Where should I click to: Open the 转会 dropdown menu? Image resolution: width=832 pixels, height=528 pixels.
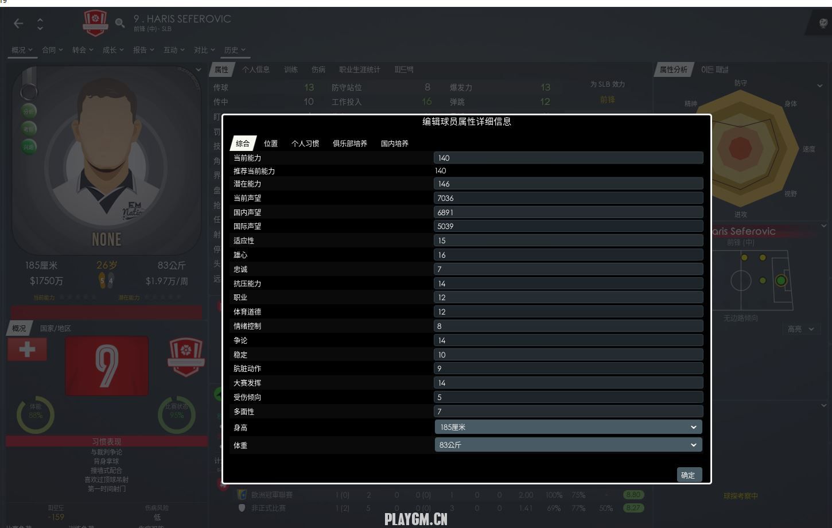click(83, 50)
